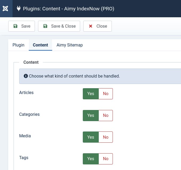Viewport: 181px width, 170px height.
Task: Click 'Choose what kind of content' notice text
Action: [74, 76]
